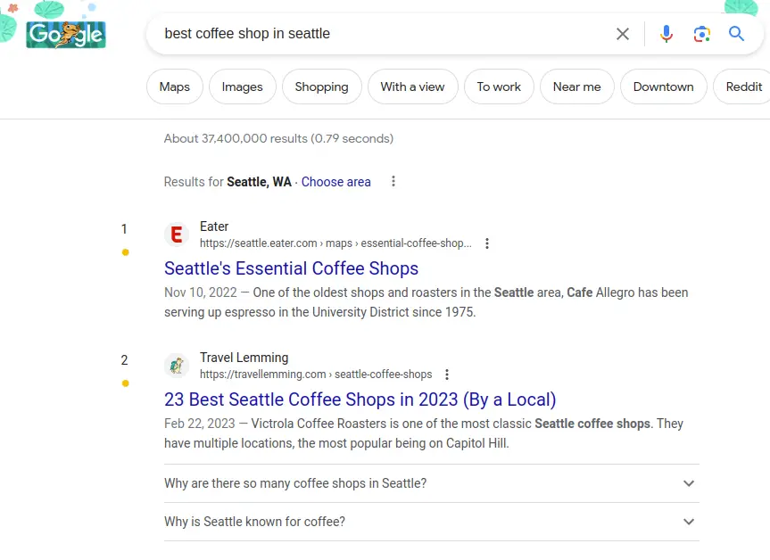Screen dimensions: 770x560
Task: Select the To work chip
Action: coord(499,86)
